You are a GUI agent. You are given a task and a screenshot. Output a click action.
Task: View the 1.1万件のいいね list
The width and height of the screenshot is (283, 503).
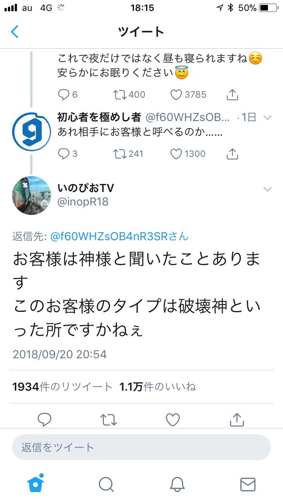coord(158,387)
